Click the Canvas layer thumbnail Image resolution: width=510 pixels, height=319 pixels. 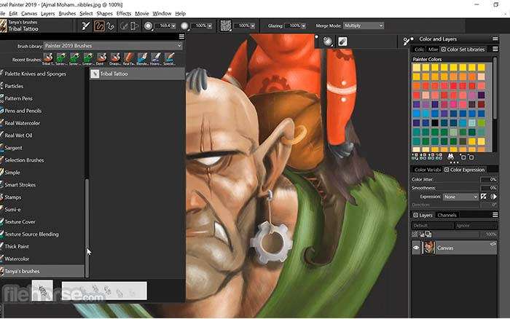pos(428,248)
